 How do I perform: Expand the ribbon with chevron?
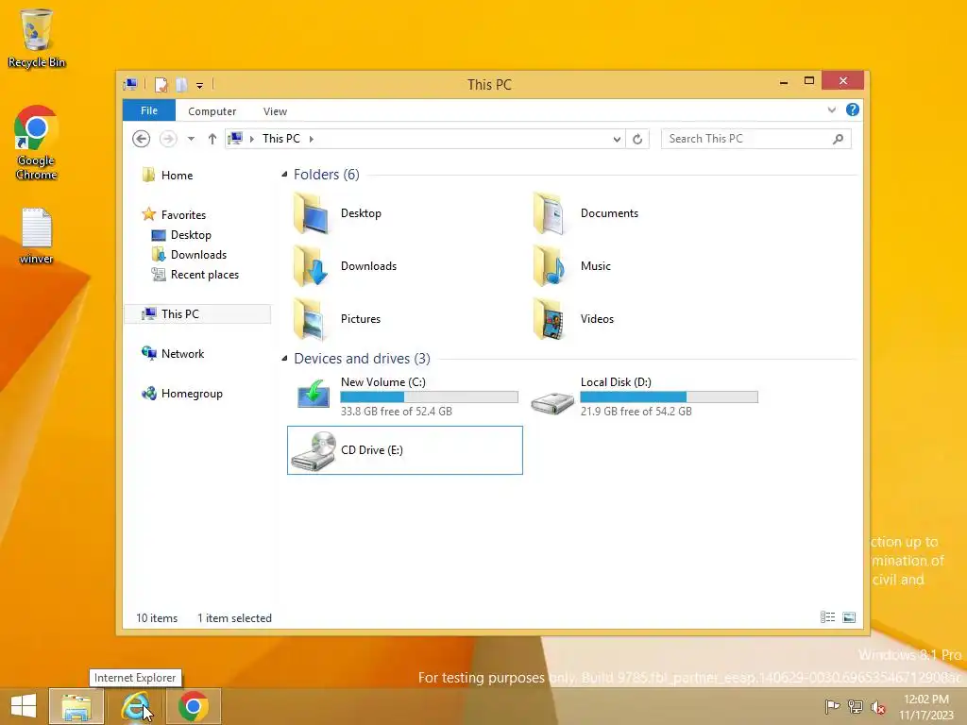(x=831, y=110)
